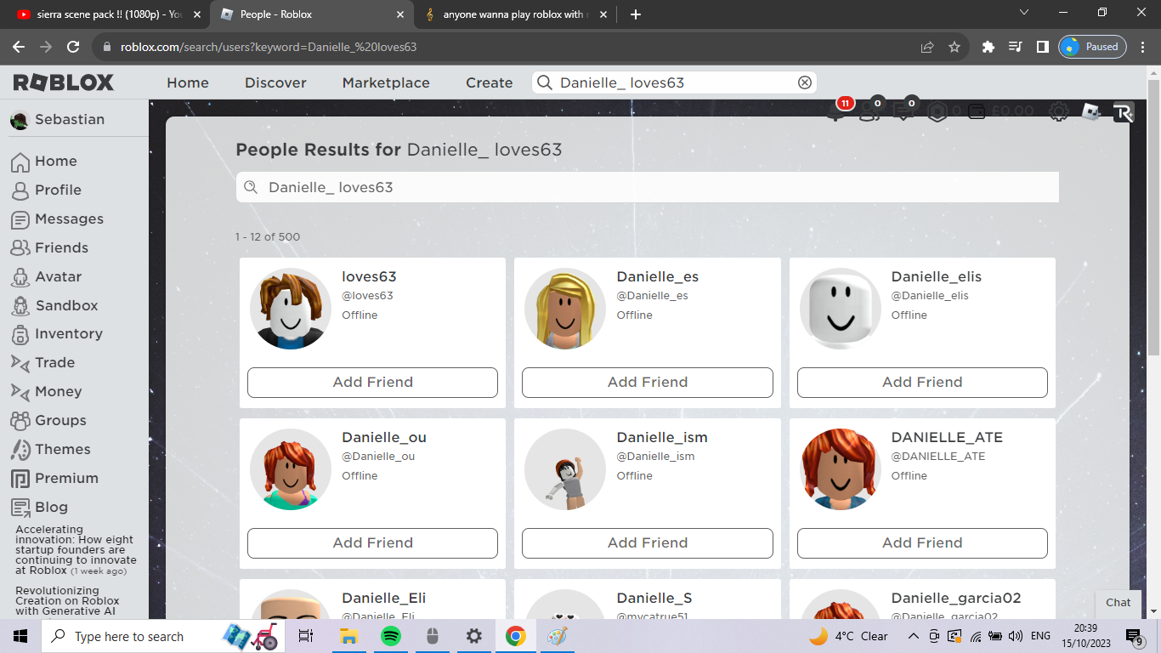1161x653 pixels.
Task: Add Friend for Danielle_elis
Action: tap(922, 383)
